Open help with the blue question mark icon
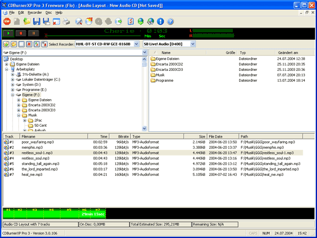Screen dimensions: 317x238 click(x=171, y=21)
